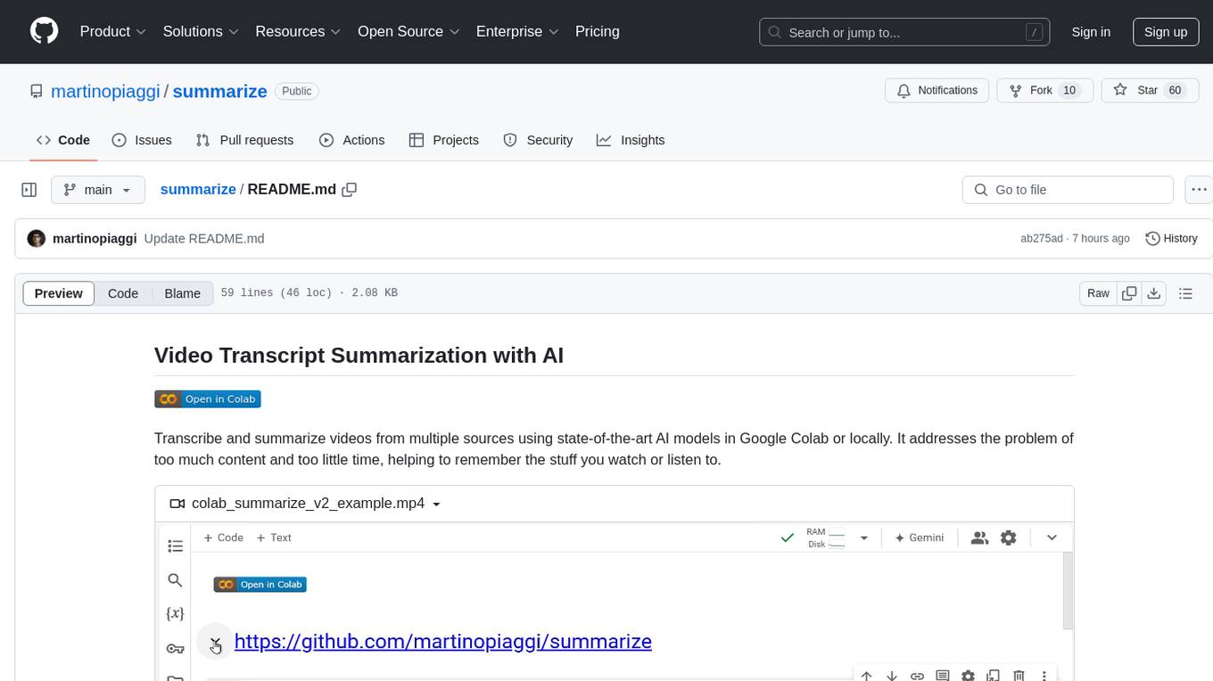Open the Update README.md commit message

(x=204, y=239)
